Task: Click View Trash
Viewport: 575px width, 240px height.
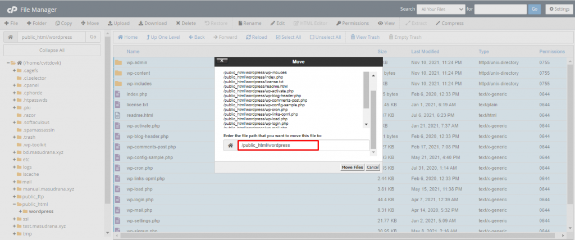Action: tap(365, 37)
